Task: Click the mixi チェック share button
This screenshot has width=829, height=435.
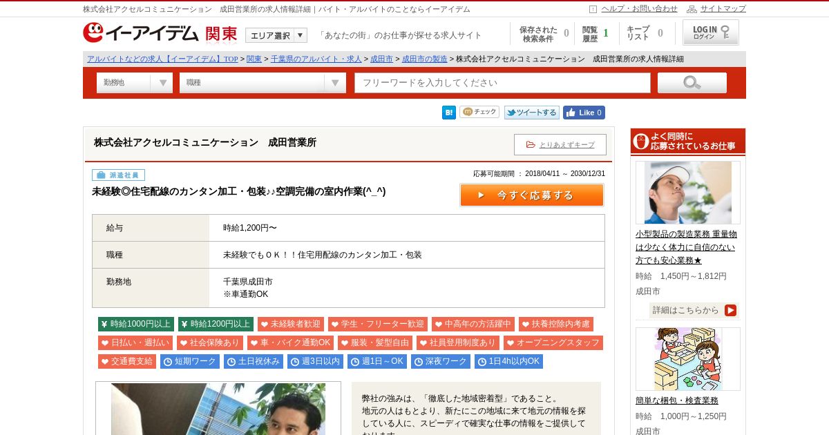Action: pyautogui.click(x=479, y=112)
